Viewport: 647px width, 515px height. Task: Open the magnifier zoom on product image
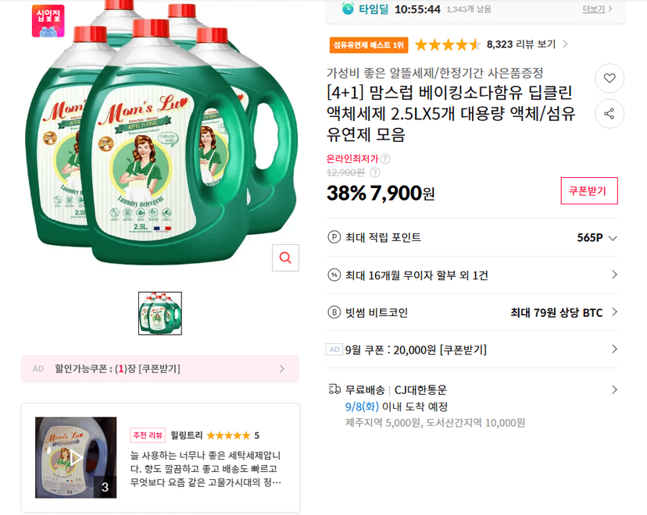(285, 258)
